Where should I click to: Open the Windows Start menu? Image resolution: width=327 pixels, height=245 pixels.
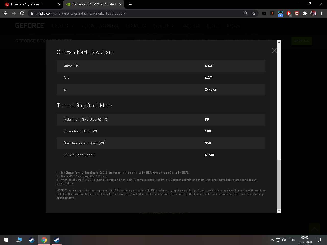point(6,240)
